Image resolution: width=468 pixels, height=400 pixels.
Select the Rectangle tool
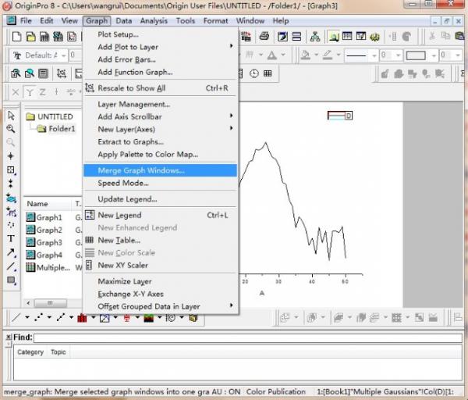[x=11, y=280]
